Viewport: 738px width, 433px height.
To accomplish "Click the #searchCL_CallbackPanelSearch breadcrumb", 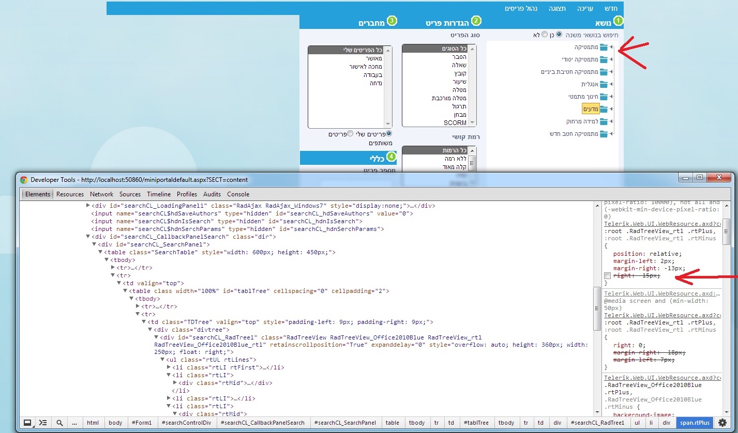I will coord(263,423).
